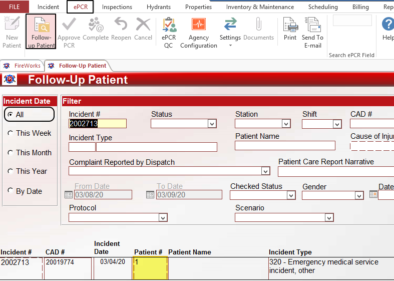Switch to the Hydrants ribbon tab

click(x=159, y=7)
